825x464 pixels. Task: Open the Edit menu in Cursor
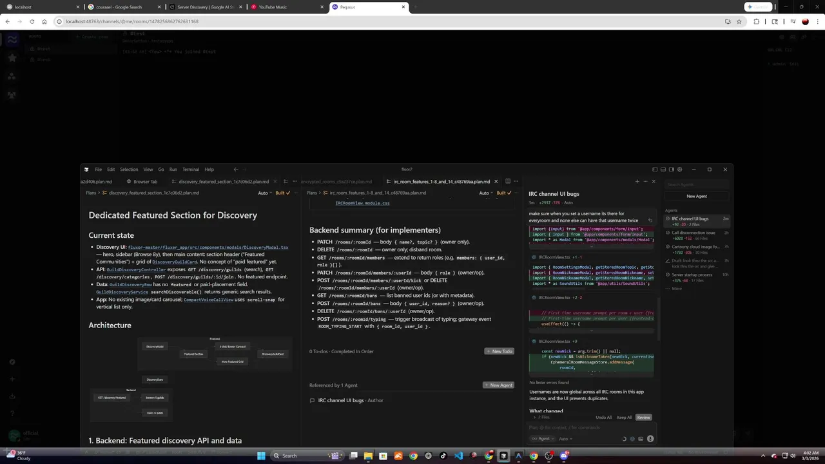[x=111, y=169]
